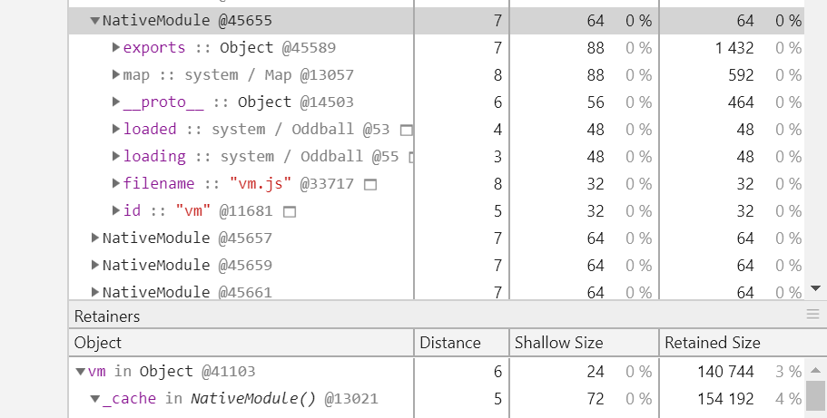Expand the __proto__ :: Object @14503 entry
This screenshot has width=827, height=418.
[x=116, y=102]
